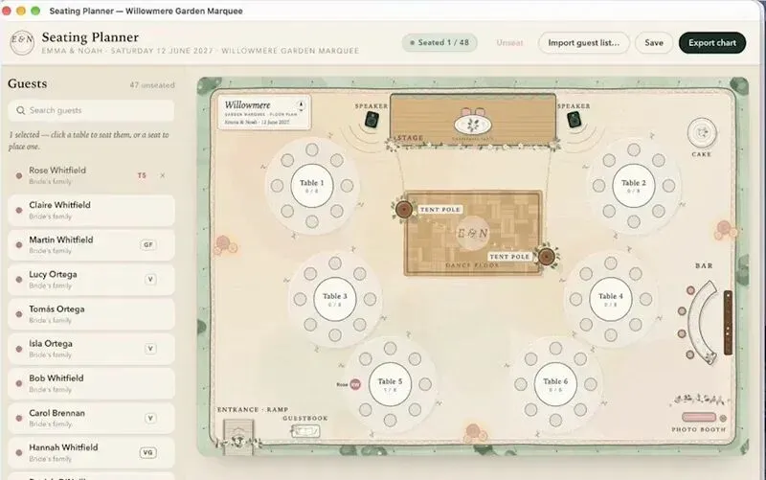This screenshot has height=480, width=766.
Task: Click the bottommost empty seat of Table 6
Action: pyautogui.click(x=555, y=420)
